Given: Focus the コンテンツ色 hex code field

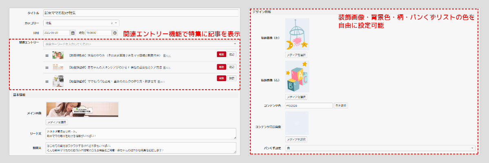Looking at the screenshot, I should point(309,106).
